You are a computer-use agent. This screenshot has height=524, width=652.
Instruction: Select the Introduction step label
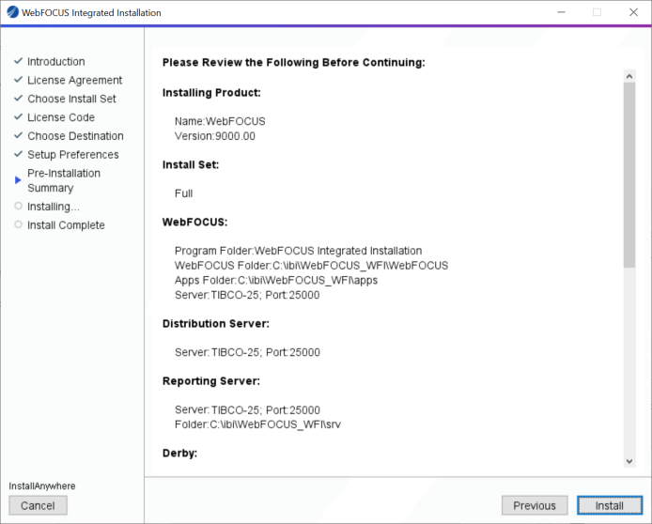point(55,62)
